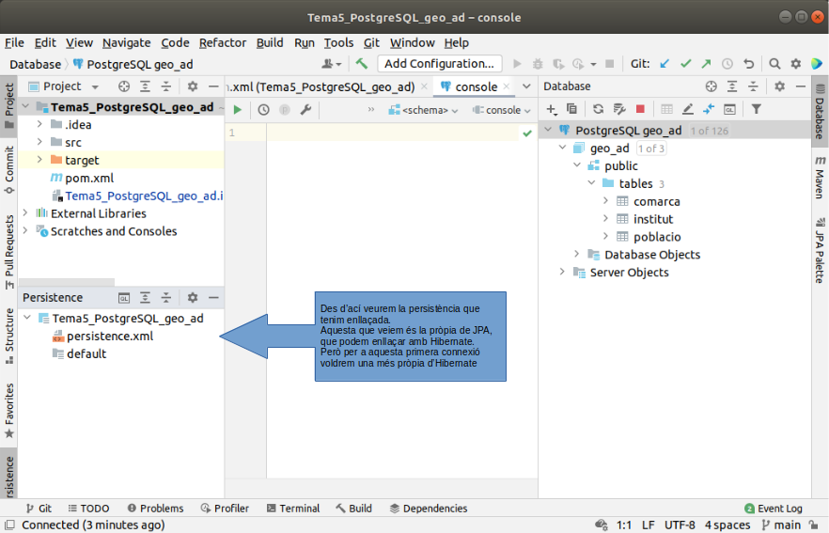Click inside console editor line 1
Screen dimensions: 829x533
tap(391, 133)
